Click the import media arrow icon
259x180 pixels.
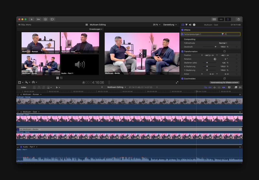pyautogui.click(x=32, y=19)
